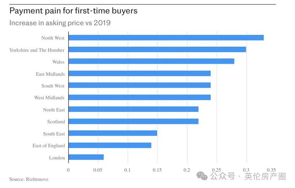Select the West Midlands bar
Screen dimensions: 295x188
pos(139,97)
